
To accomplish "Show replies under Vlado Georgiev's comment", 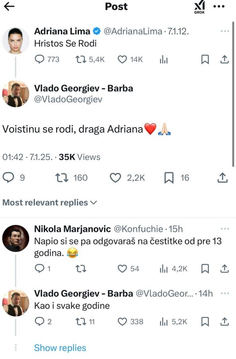I will (59, 348).
